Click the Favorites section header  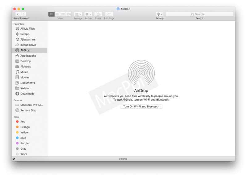click(x=19, y=24)
